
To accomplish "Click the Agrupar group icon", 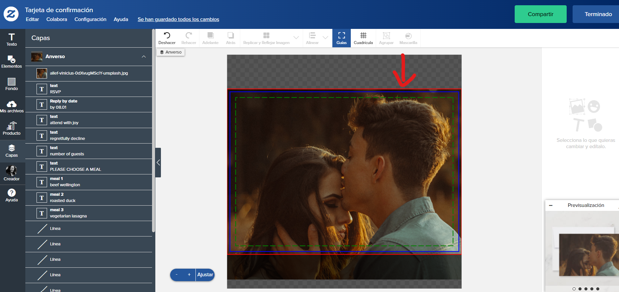I will (386, 38).
